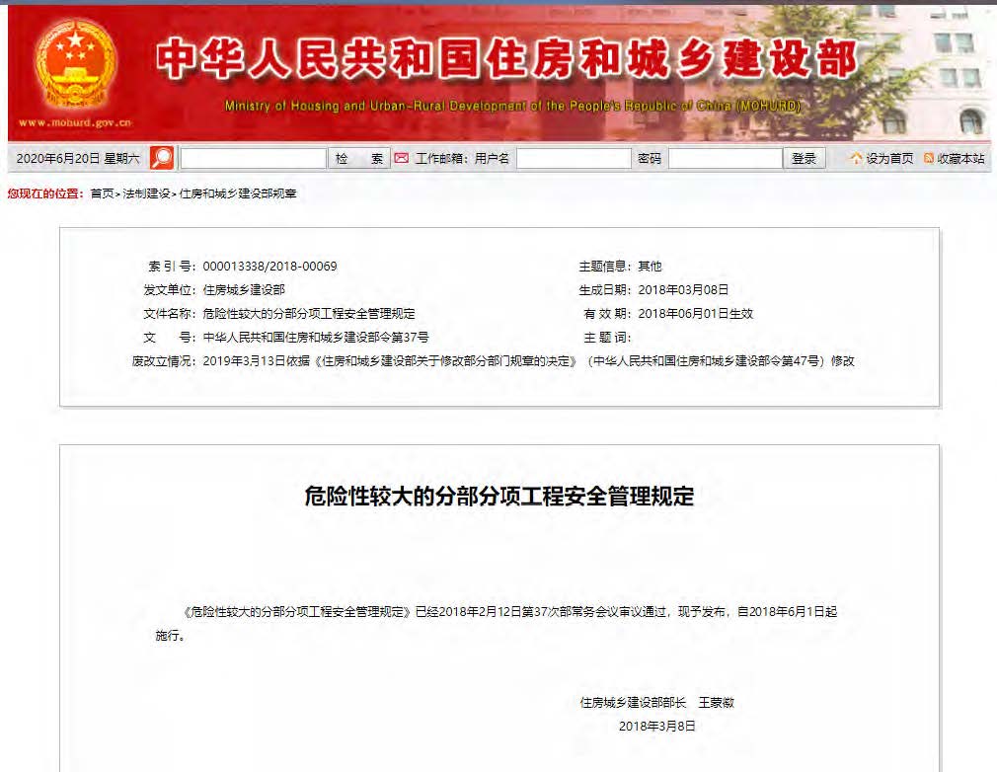
Task: Click the validity date 2018年06月01日生效
Action: [696, 314]
